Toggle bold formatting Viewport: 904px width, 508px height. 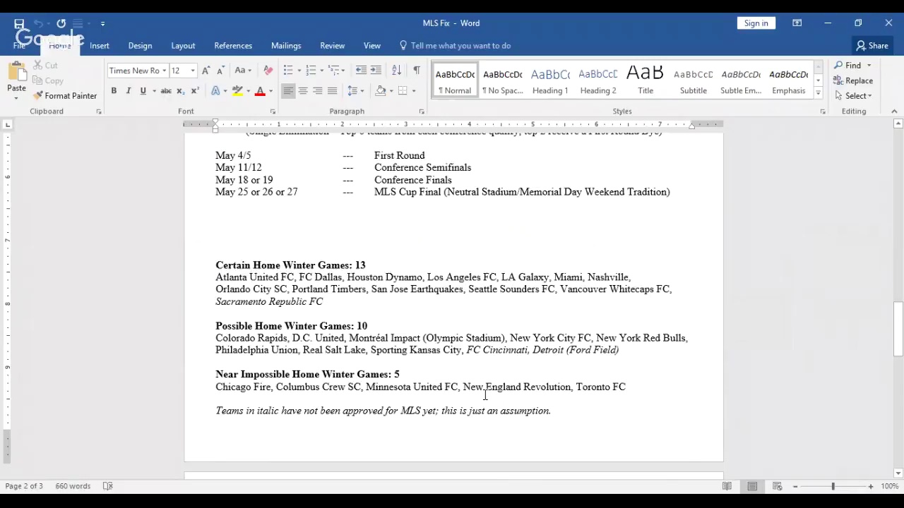(x=114, y=91)
